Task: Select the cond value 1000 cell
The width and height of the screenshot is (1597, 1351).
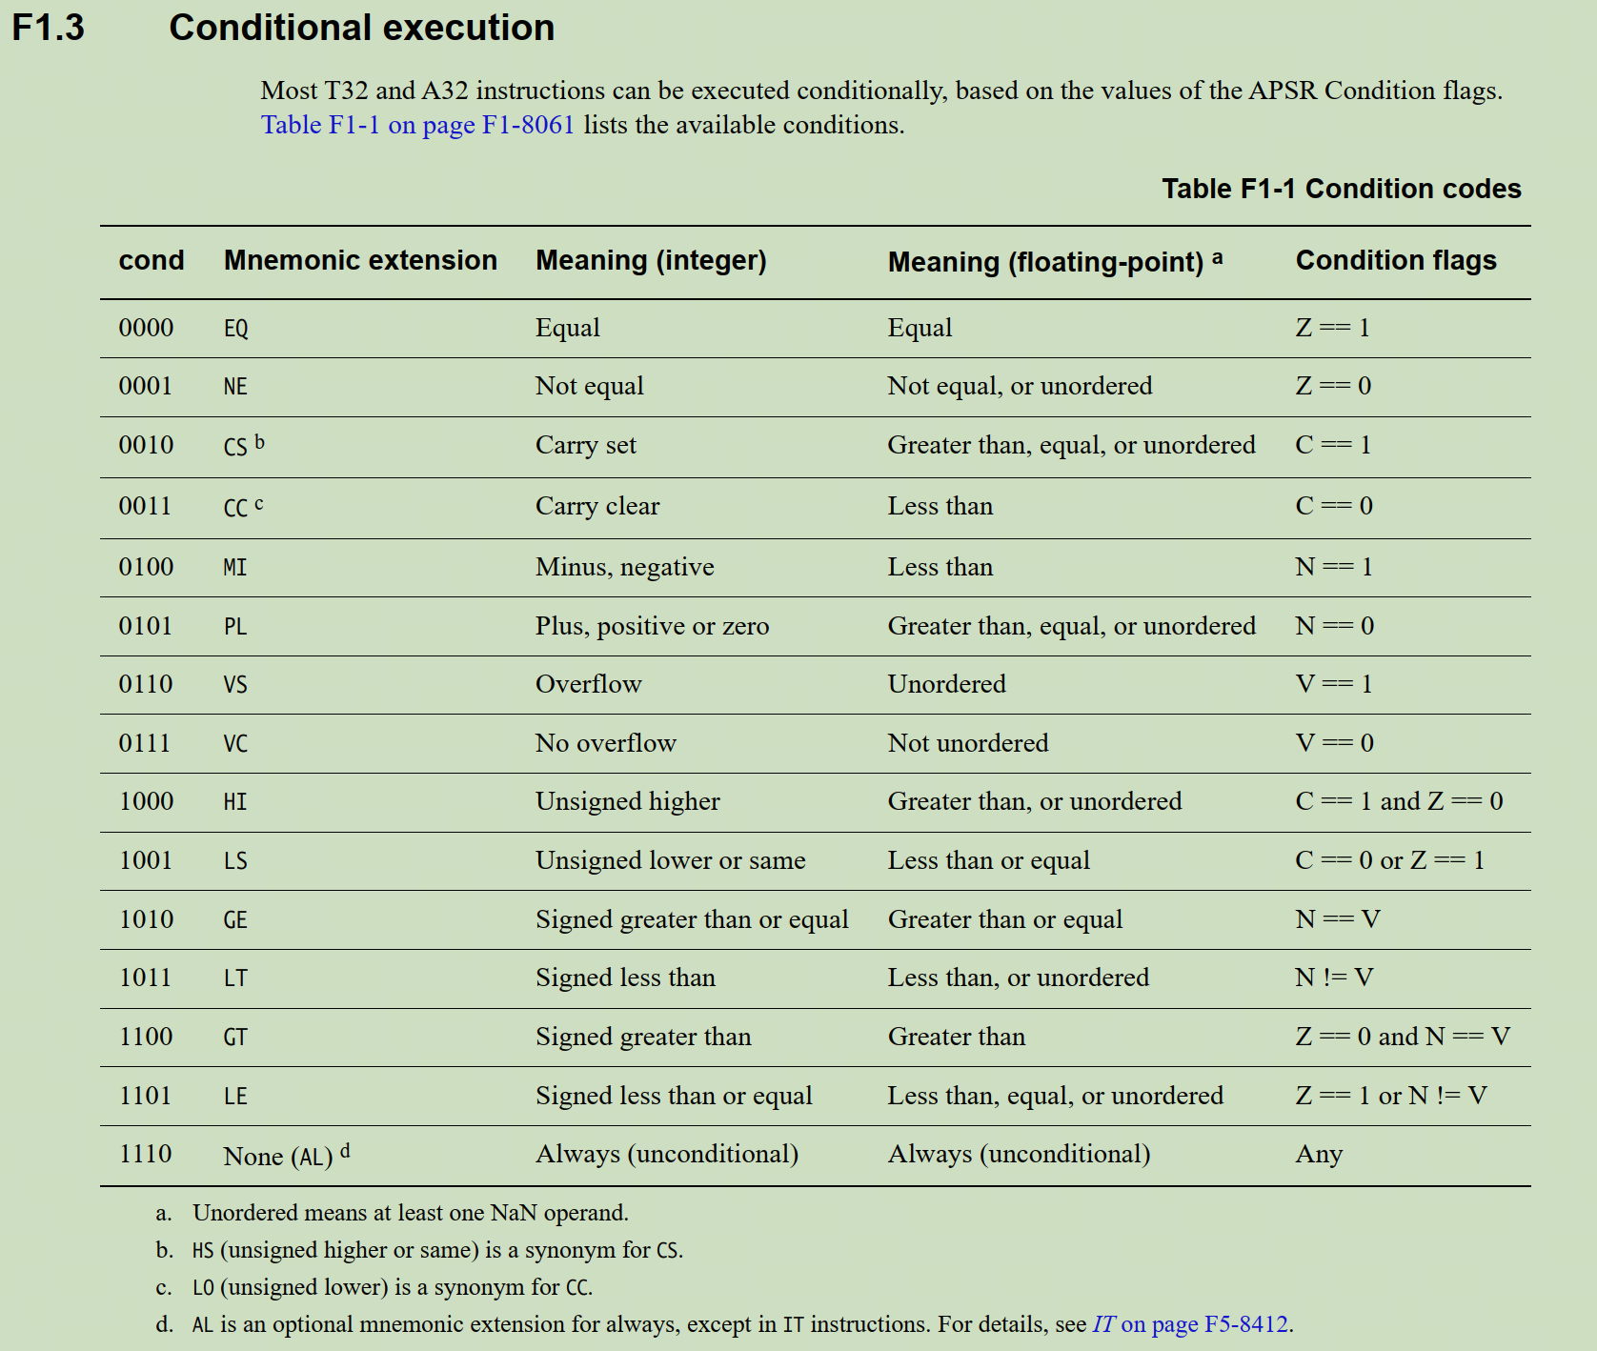Action: click(x=146, y=801)
